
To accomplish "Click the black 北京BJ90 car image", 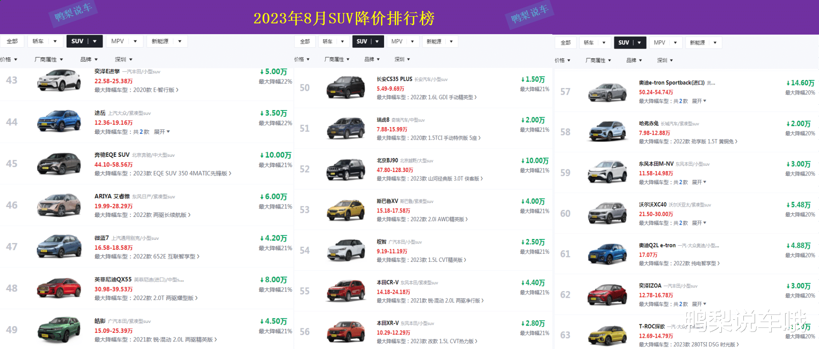I will (345, 169).
